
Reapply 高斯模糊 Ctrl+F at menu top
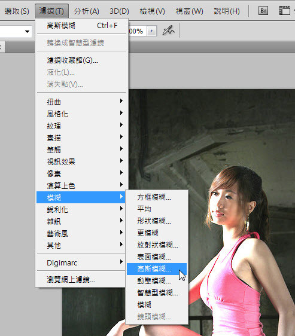82,26
